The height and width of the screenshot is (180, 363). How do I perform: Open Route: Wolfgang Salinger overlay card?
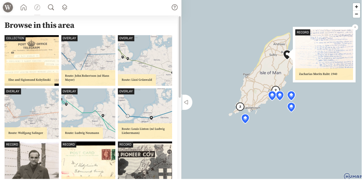[x=32, y=114]
